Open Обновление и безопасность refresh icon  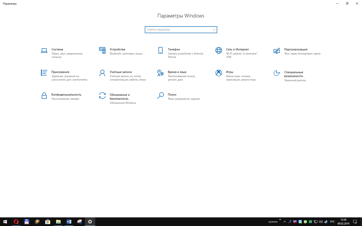pyautogui.click(x=102, y=96)
